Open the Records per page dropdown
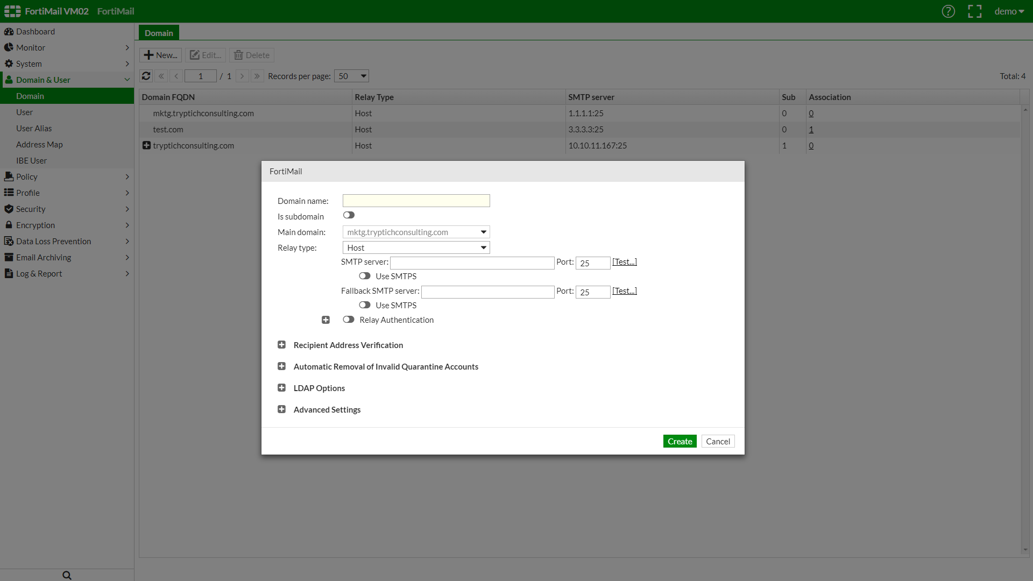The image size is (1033, 581). 351,76
